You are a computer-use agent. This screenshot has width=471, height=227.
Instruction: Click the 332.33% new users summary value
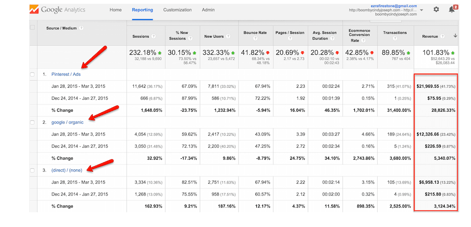click(216, 52)
